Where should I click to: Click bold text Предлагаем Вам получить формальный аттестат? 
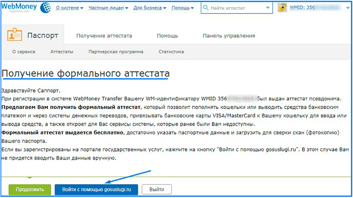click(x=71, y=107)
